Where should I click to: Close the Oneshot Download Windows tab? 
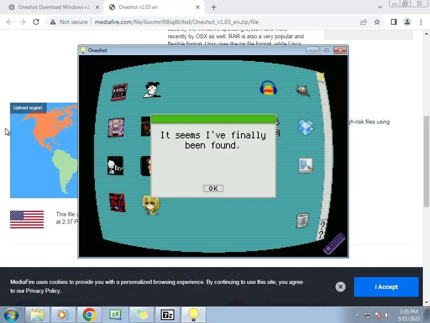coord(97,8)
